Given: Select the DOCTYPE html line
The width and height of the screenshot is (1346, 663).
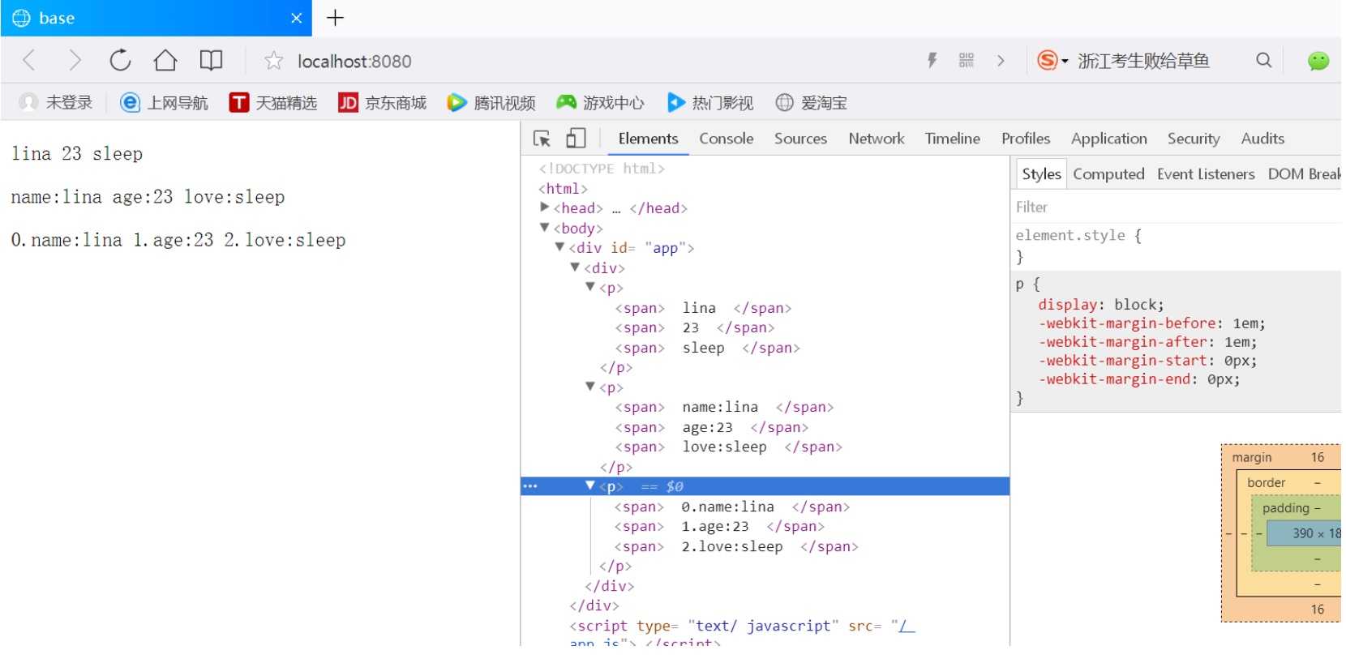Looking at the screenshot, I should click(602, 169).
